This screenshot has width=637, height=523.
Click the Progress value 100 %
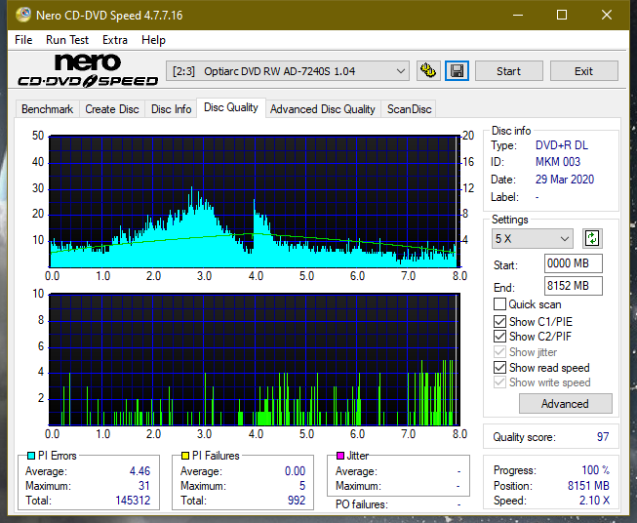pyautogui.click(x=596, y=470)
